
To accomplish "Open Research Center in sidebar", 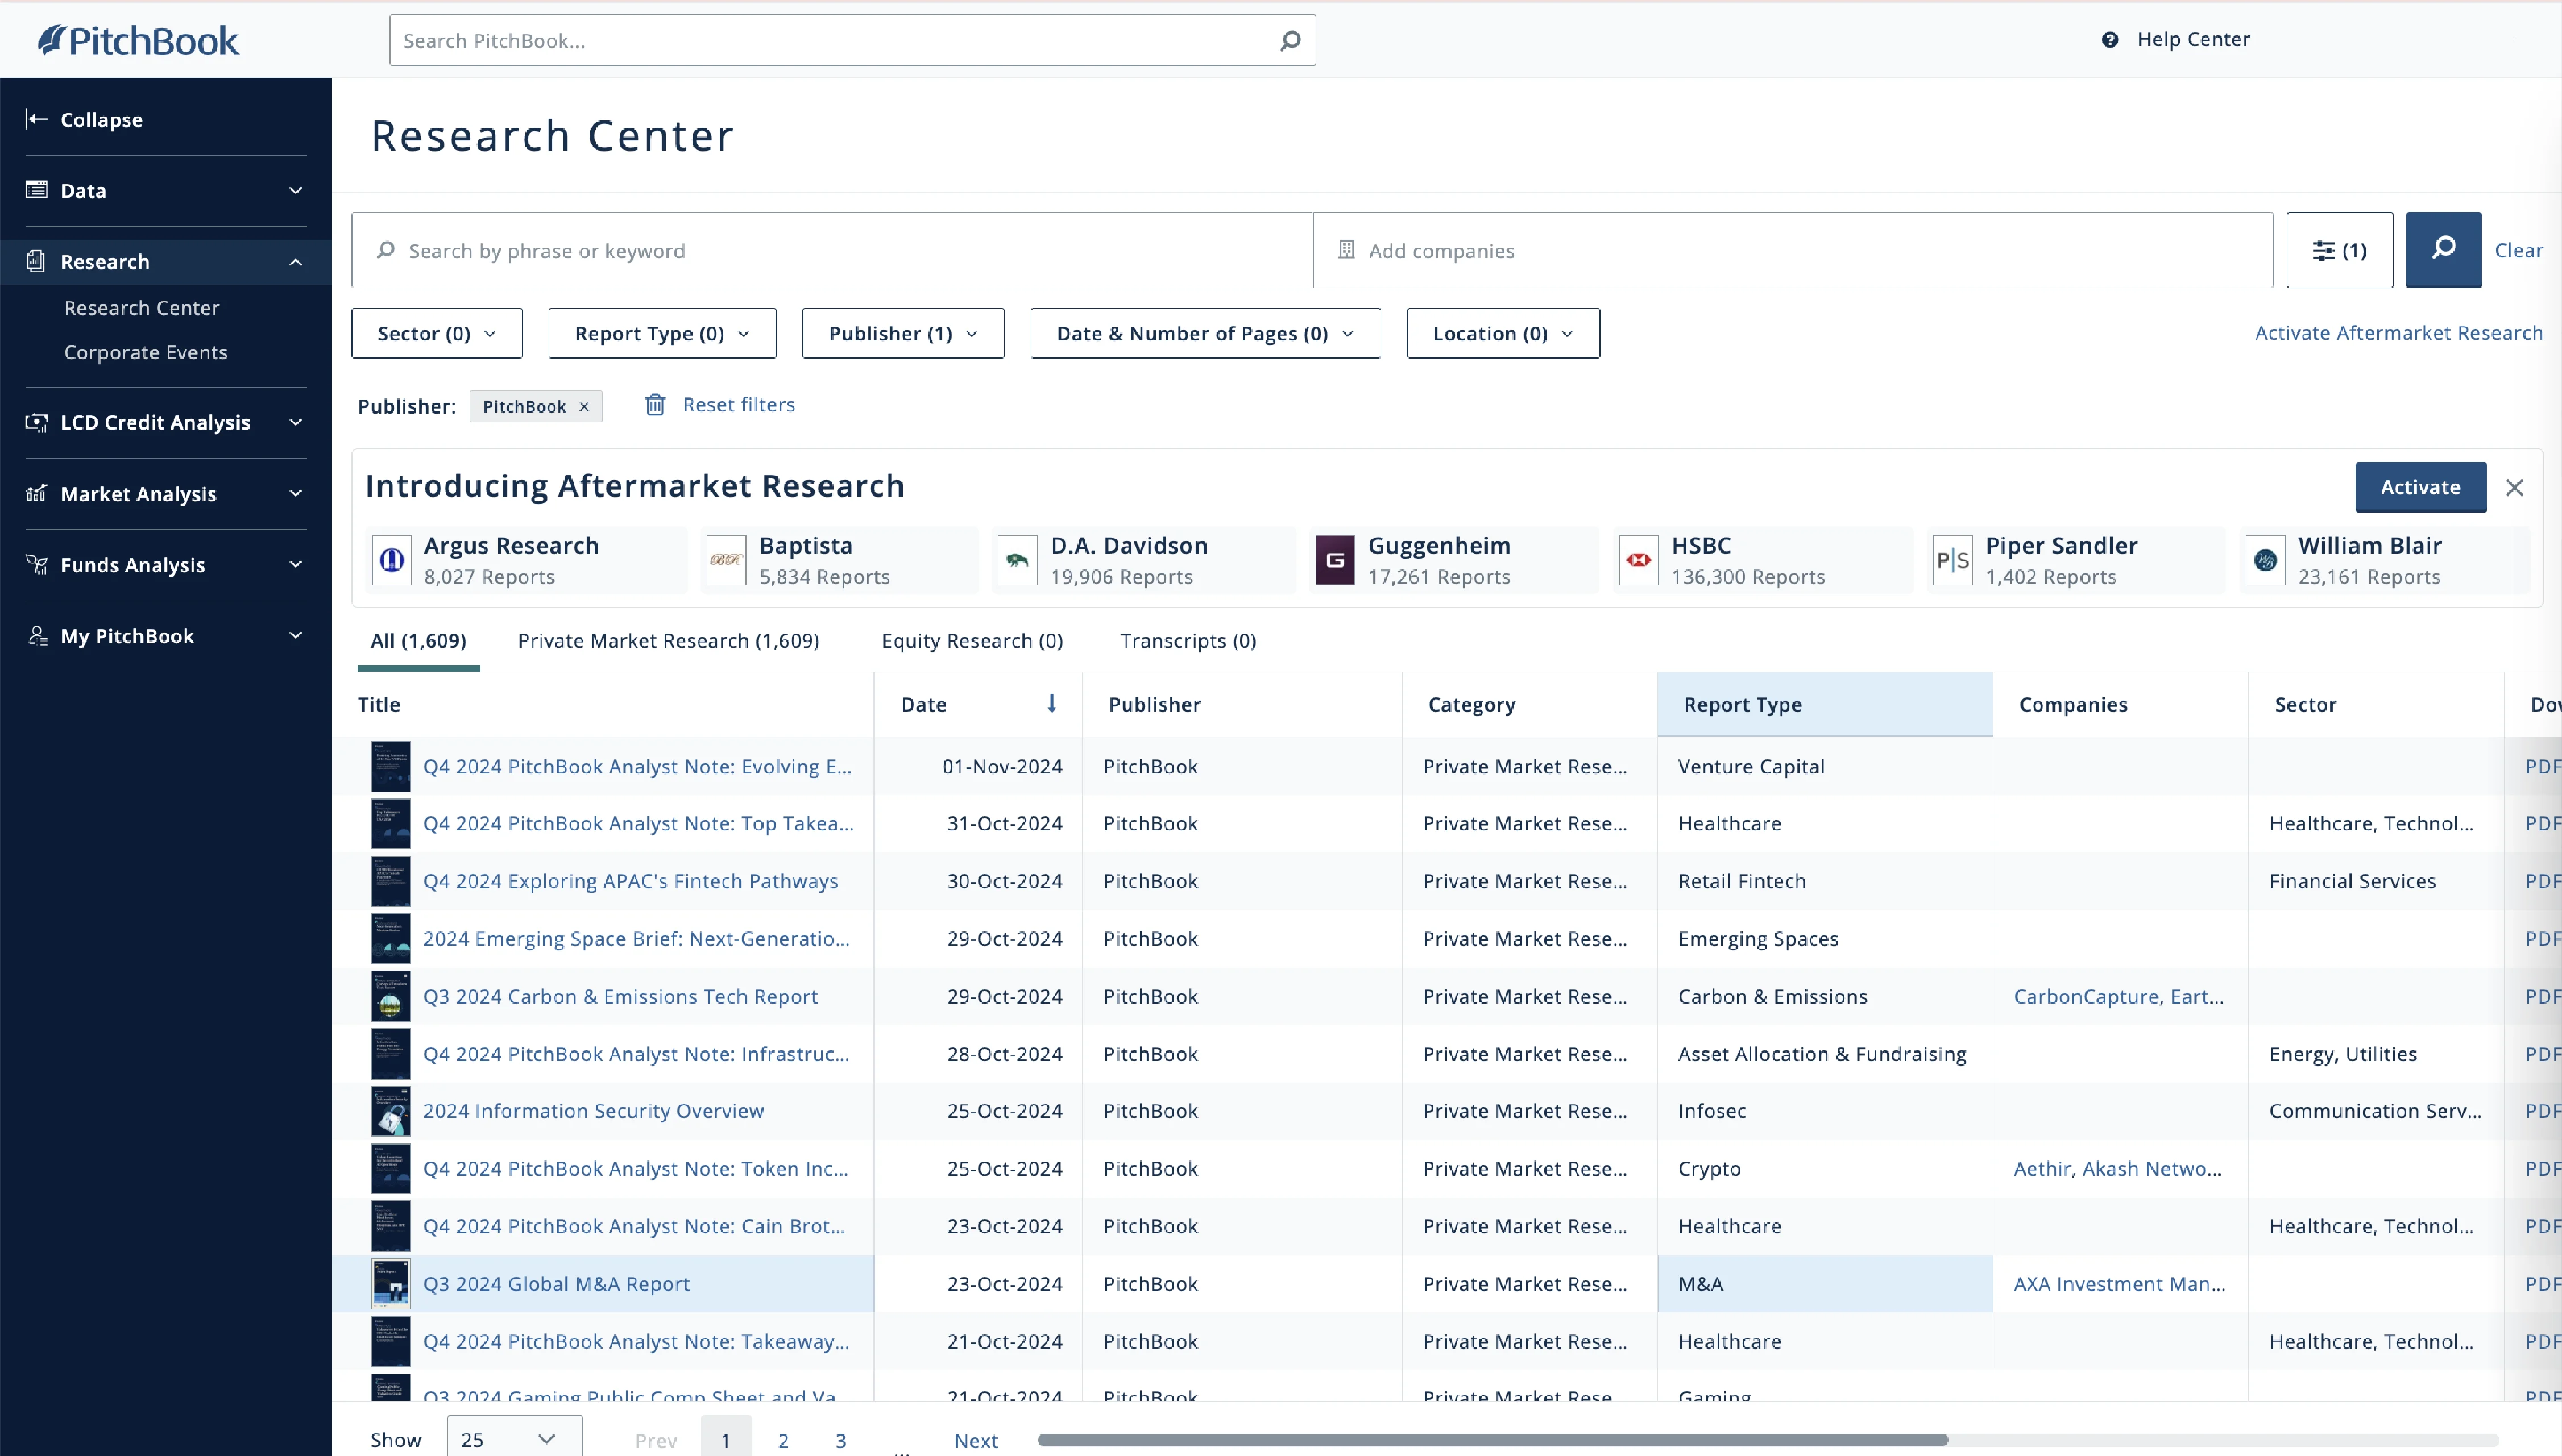I will (142, 308).
